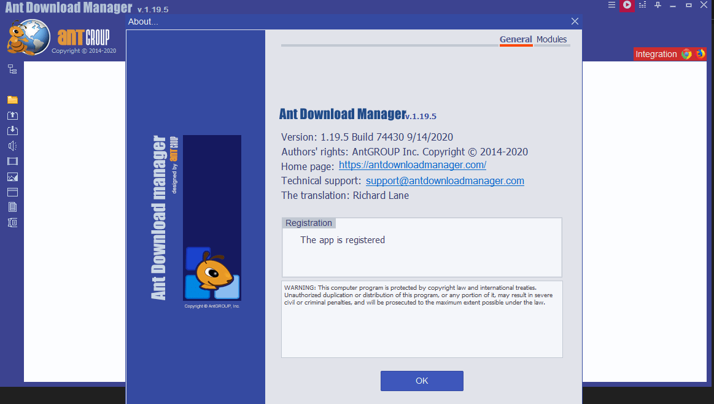Pin the window with the pushpin icon
This screenshot has width=714, height=404.
coord(658,5)
